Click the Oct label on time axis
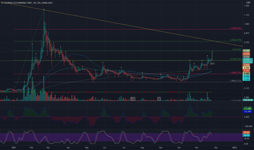This screenshot has height=150, width=254. click(x=179, y=148)
